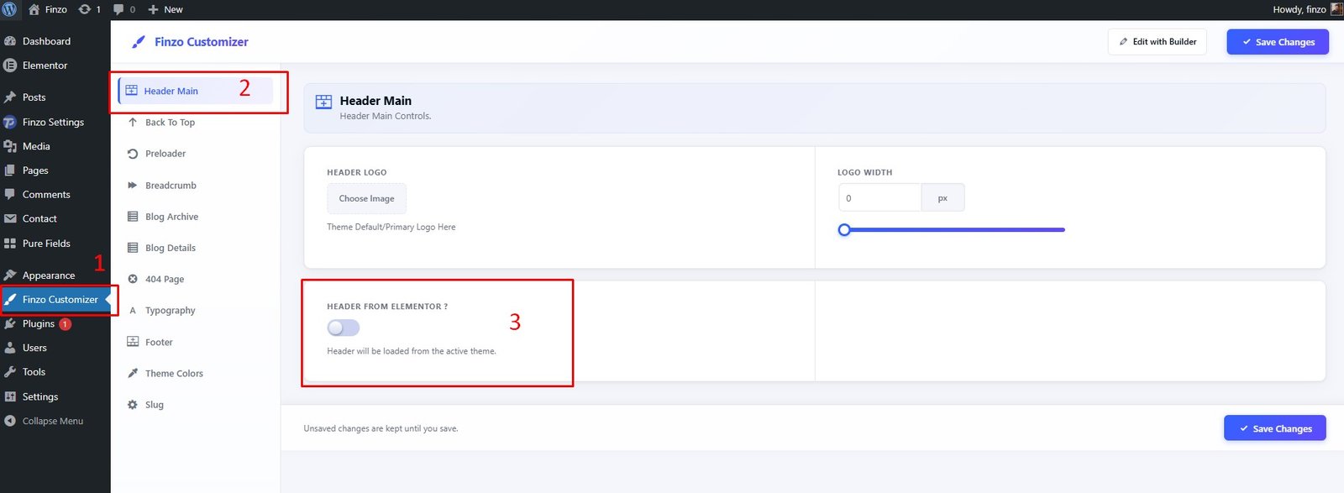
Task: Click the Logo Width slider track
Action: tap(952, 229)
